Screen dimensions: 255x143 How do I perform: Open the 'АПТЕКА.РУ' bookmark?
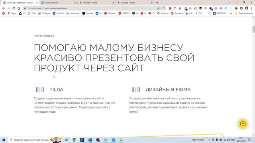(x=220, y=14)
